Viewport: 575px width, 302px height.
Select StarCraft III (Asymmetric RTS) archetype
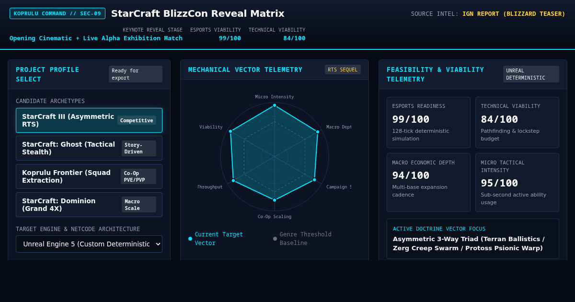pyautogui.click(x=89, y=120)
